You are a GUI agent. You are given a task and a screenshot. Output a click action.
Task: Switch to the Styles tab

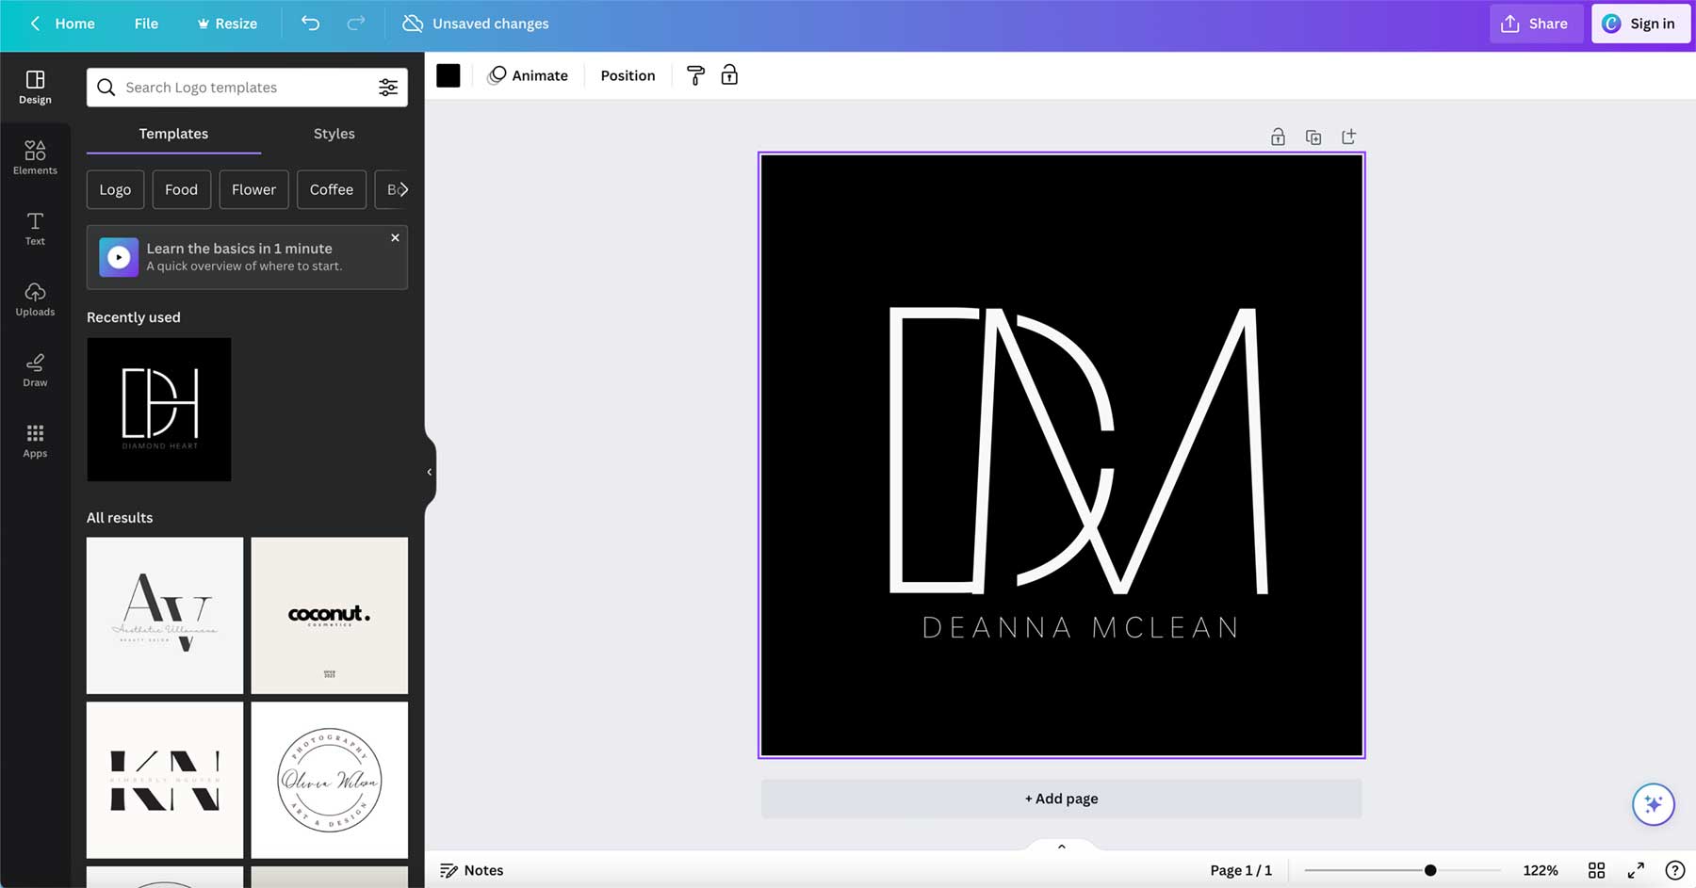[334, 134]
